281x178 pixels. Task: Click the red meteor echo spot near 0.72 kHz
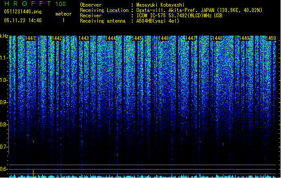34,142
